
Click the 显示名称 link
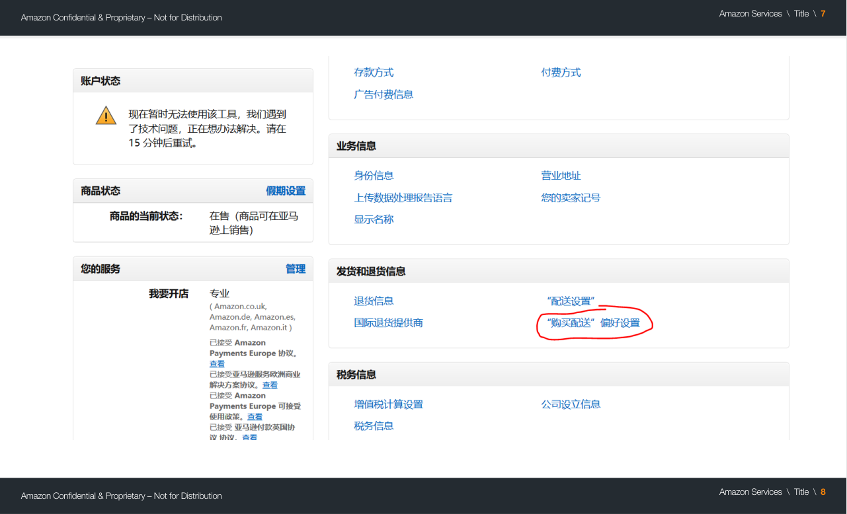click(374, 219)
